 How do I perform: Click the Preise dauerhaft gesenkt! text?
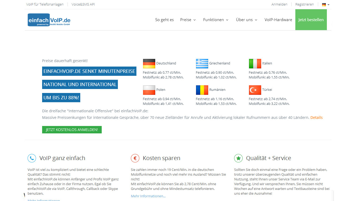click(x=65, y=61)
